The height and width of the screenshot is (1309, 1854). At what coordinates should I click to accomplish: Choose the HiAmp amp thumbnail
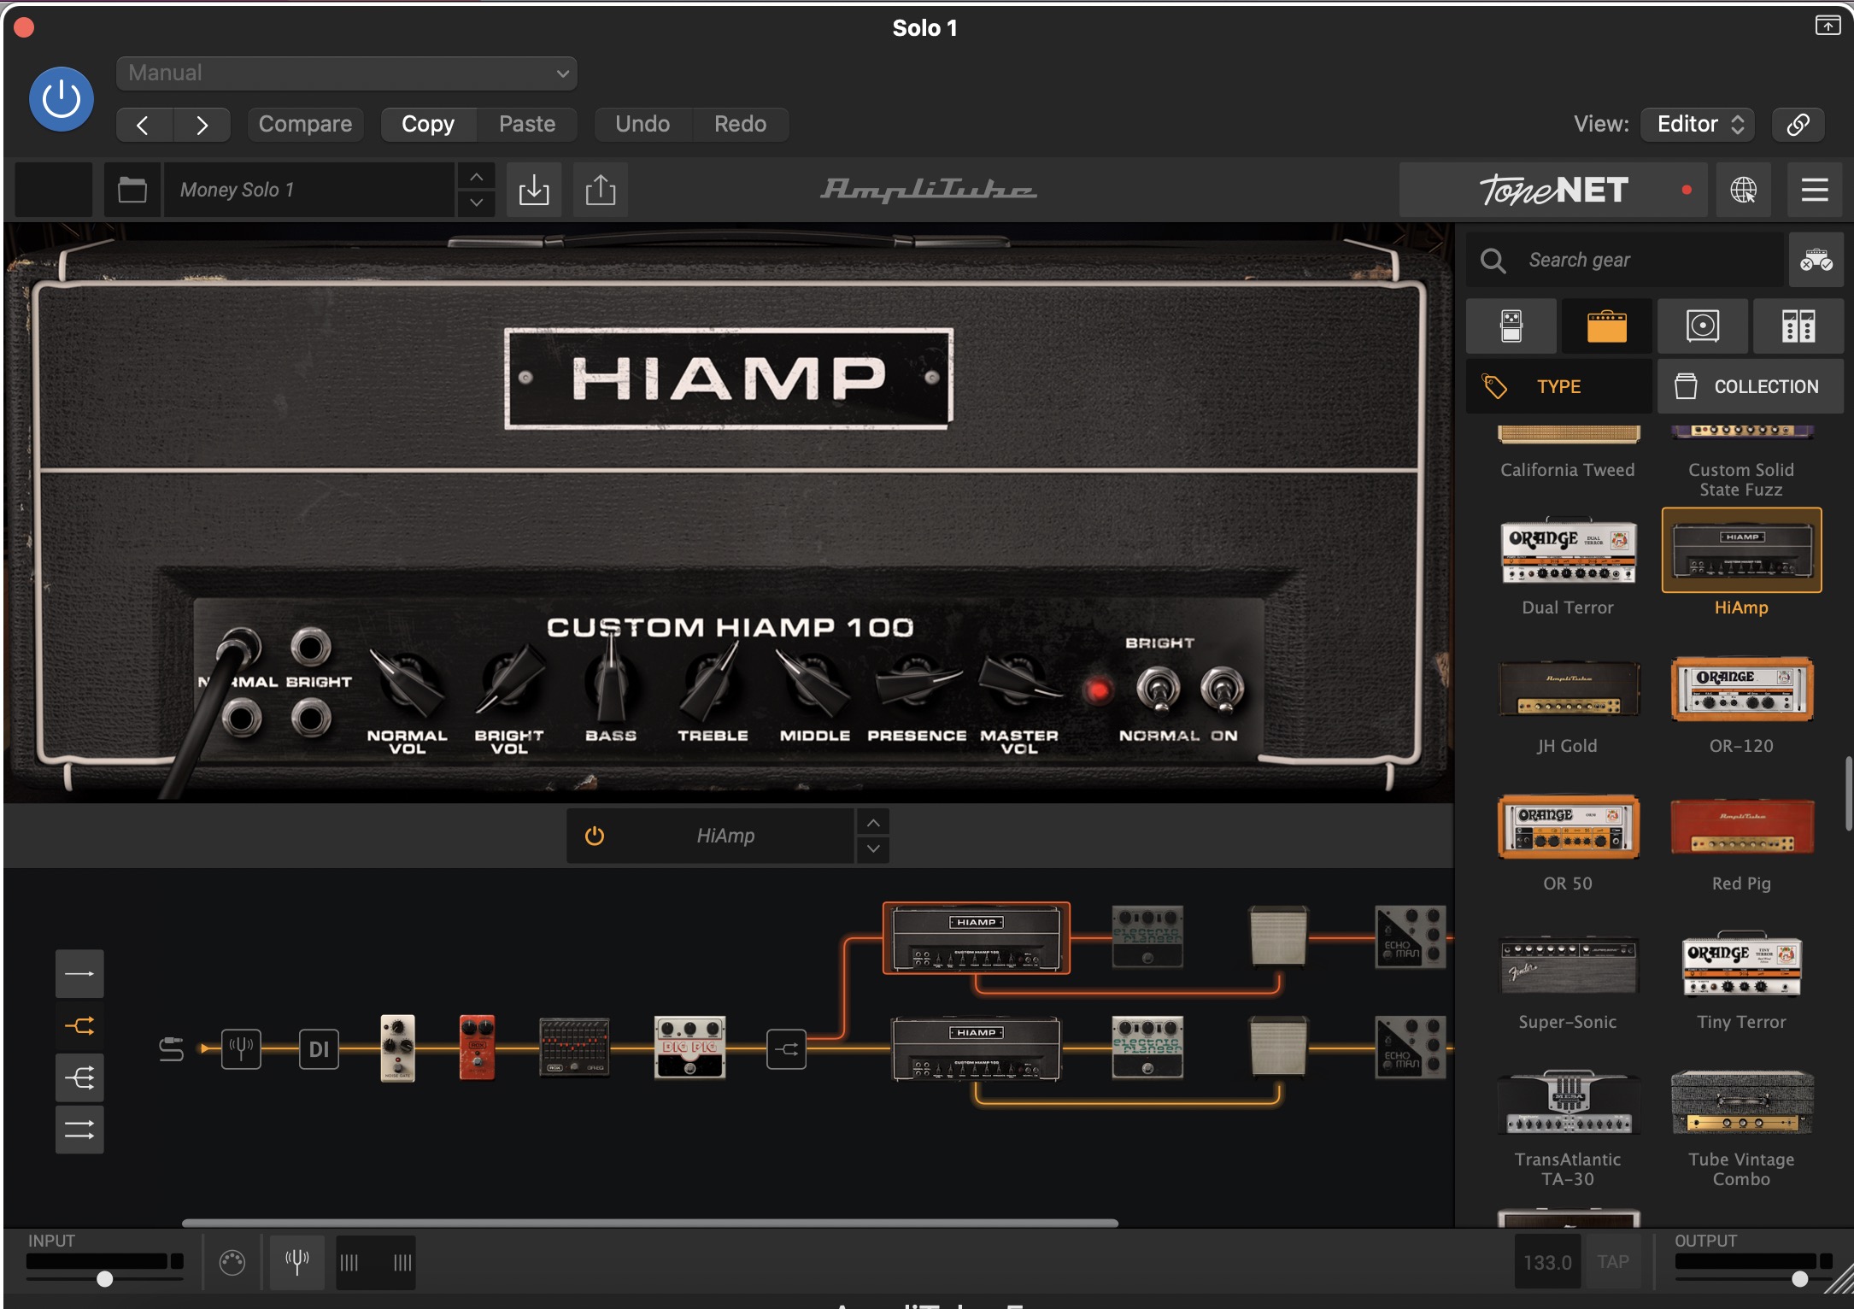tap(1741, 551)
